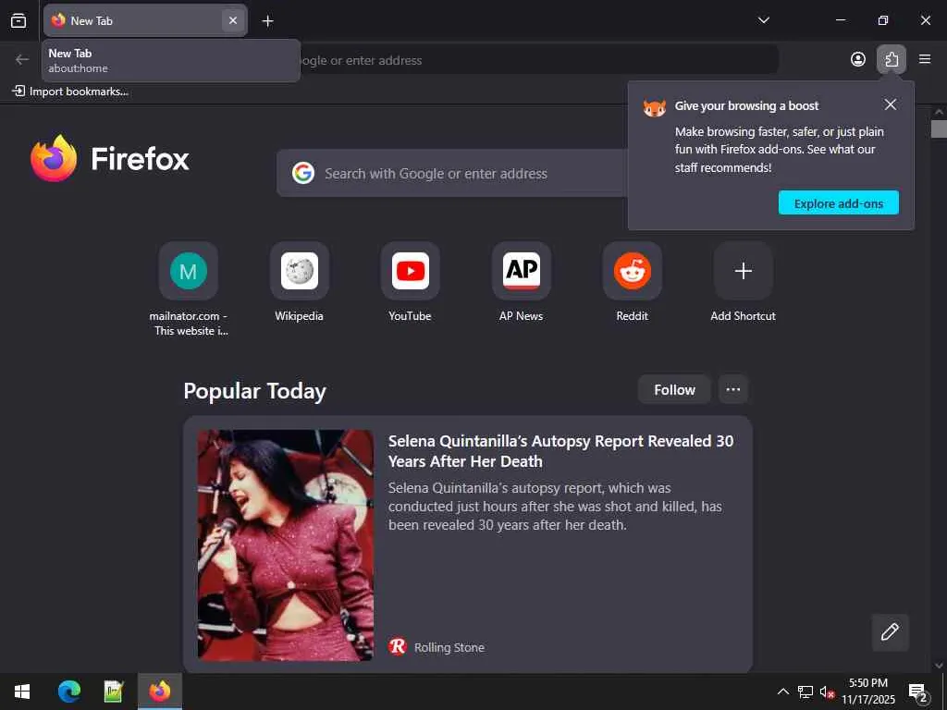Image resolution: width=947 pixels, height=710 pixels.
Task: Close the New Tab tab
Action: (x=232, y=20)
